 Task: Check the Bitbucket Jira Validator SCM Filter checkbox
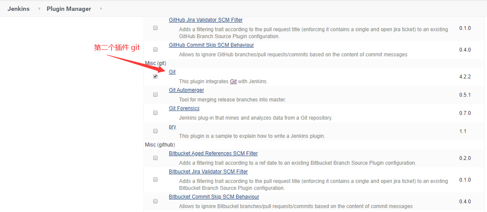click(x=155, y=179)
